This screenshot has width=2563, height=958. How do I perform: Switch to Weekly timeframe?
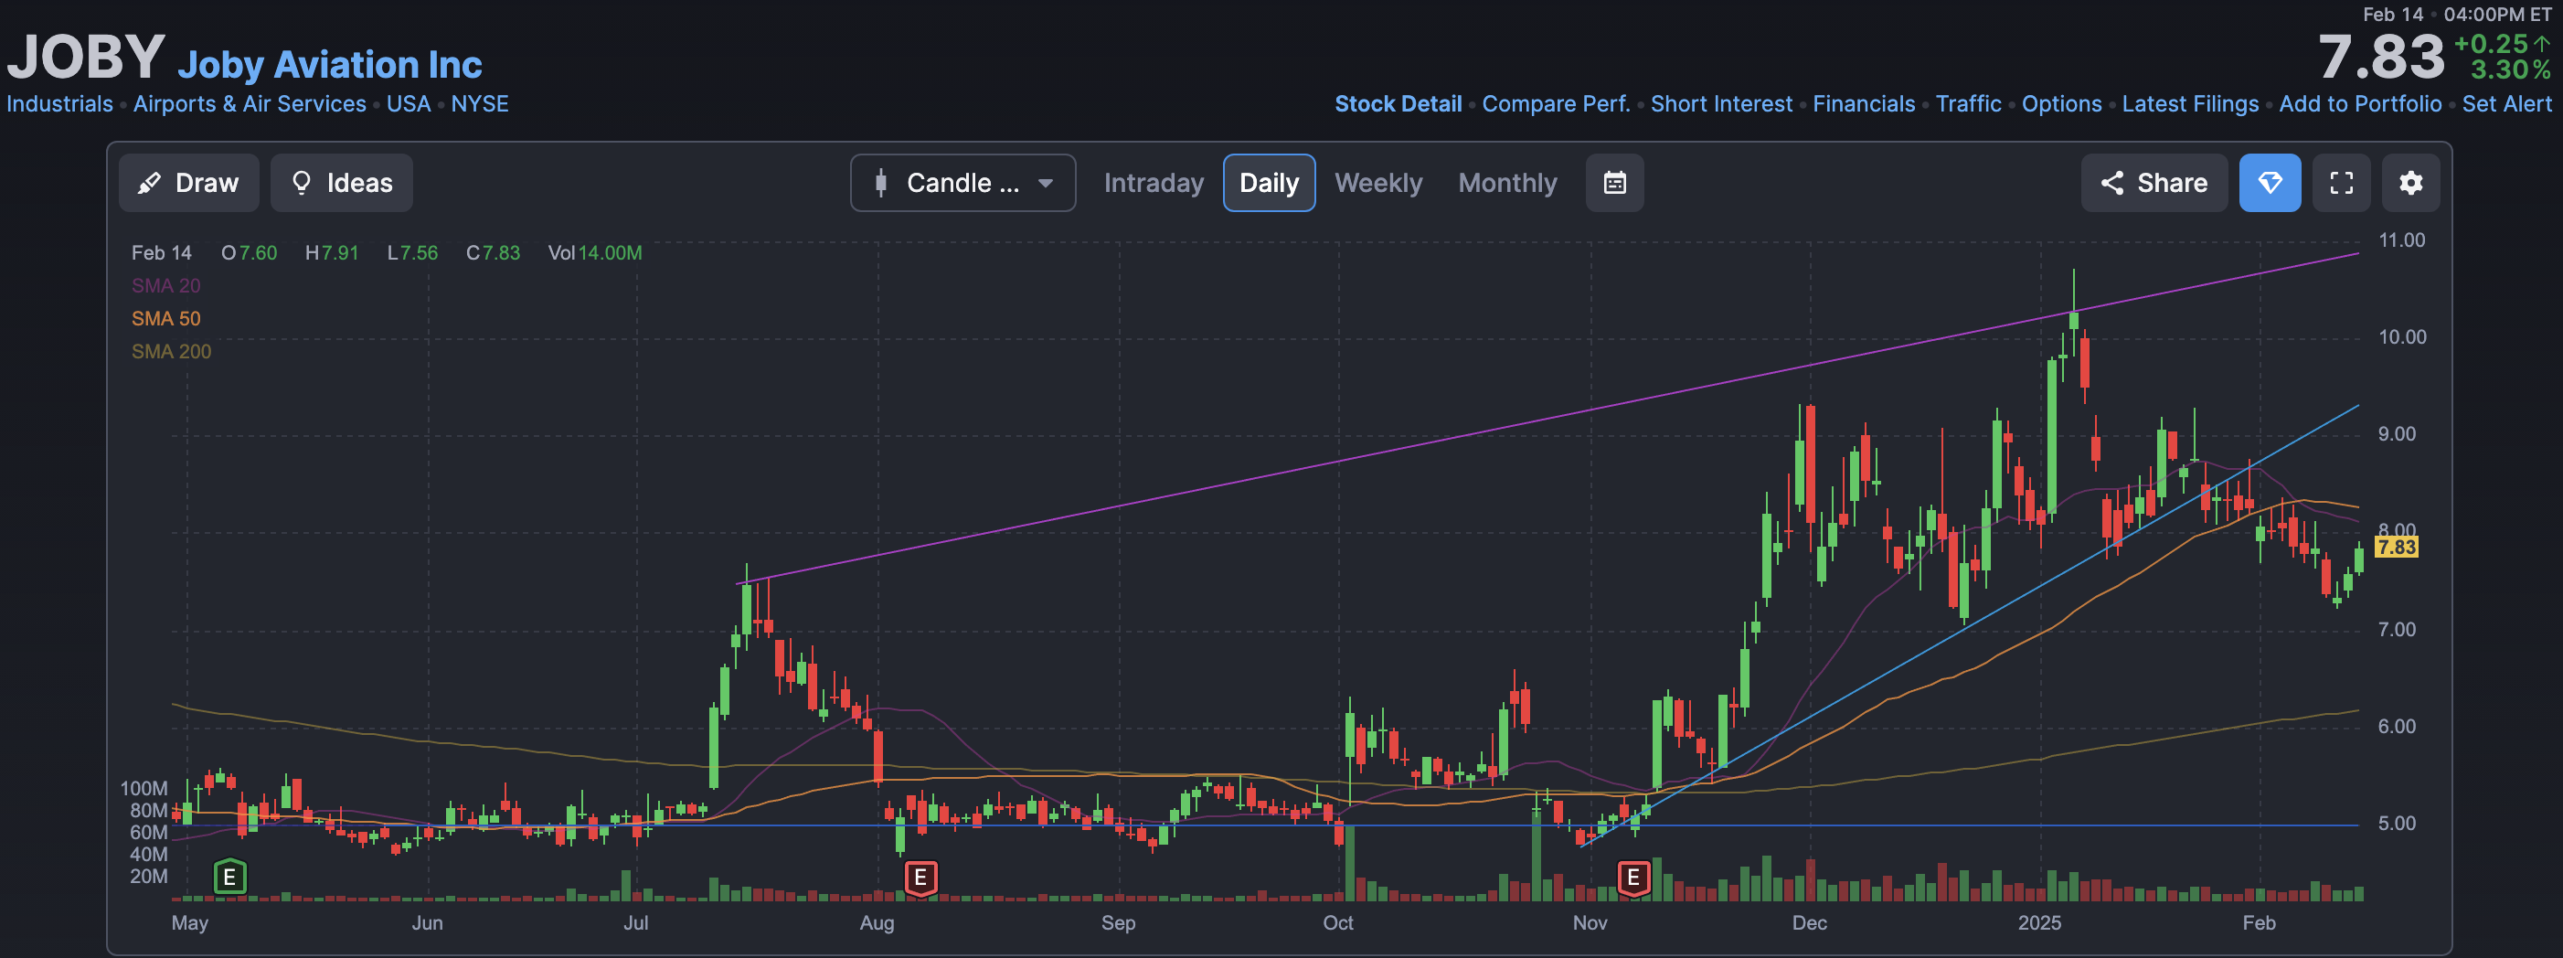pyautogui.click(x=1378, y=183)
